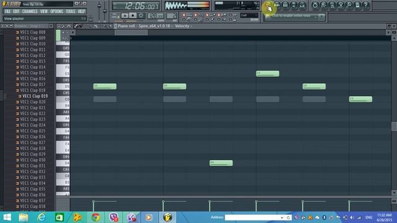Click the pattern number display
397x223 pixels.
[171, 16]
